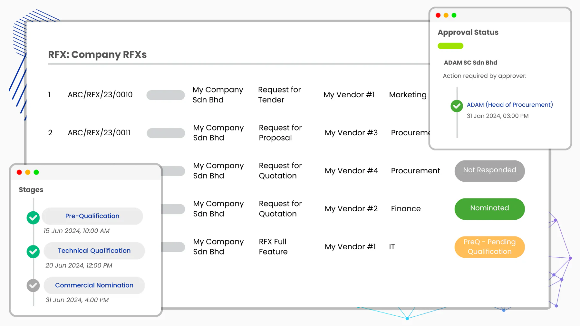Open ADAM (Head of Procurement) link
Screen dimensions: 580x326
tap(510, 105)
